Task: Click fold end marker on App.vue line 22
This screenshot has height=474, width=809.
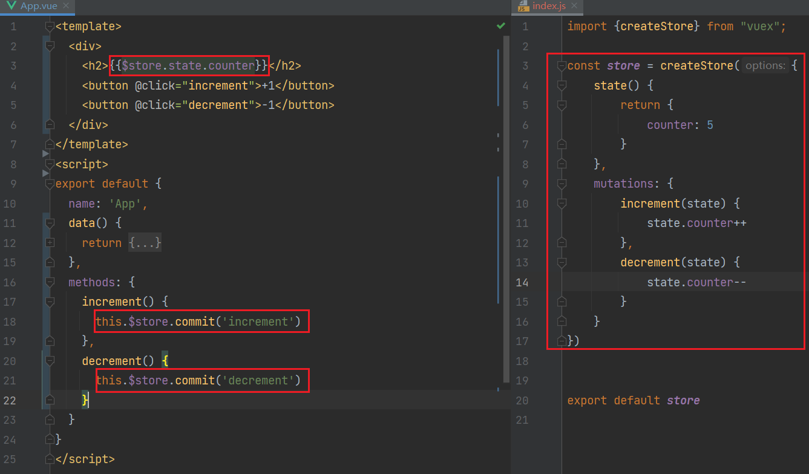Action: point(50,400)
